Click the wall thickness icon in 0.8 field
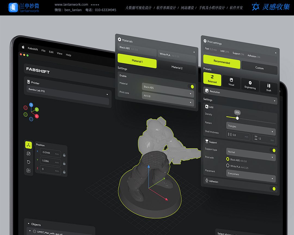This screenshot has height=235, width=294. [x=229, y=134]
